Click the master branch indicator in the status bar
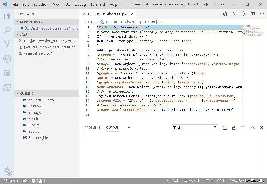267x184 pixels. tap(11, 181)
